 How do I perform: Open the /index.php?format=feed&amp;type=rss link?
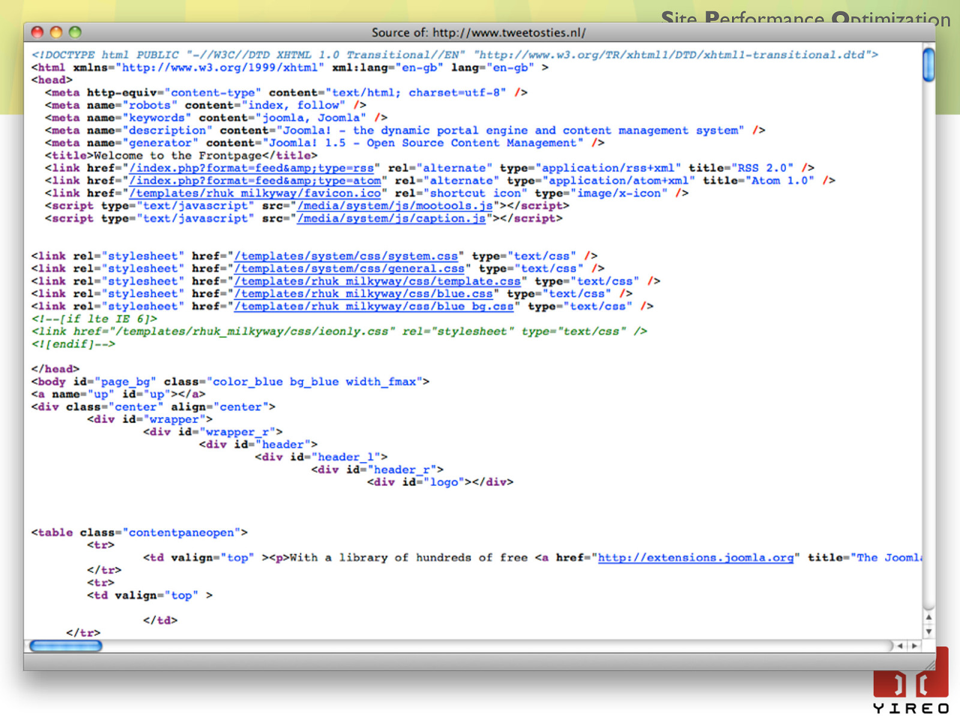252,168
